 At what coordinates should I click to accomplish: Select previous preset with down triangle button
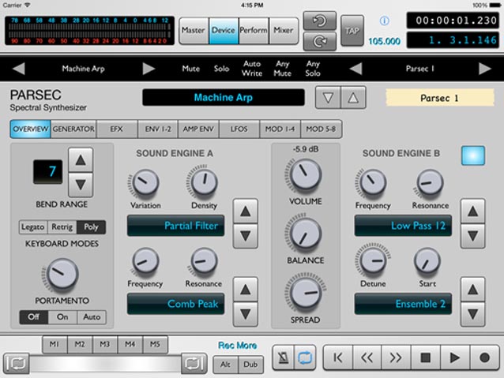point(328,98)
